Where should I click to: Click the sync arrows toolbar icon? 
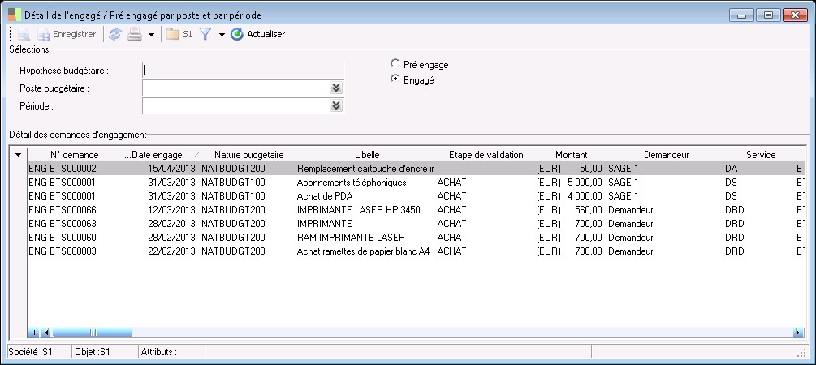pos(115,34)
